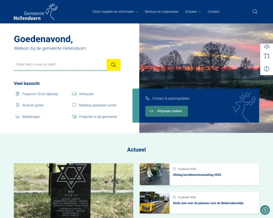Click the round accessibility widget icon bottom right

point(265,210)
